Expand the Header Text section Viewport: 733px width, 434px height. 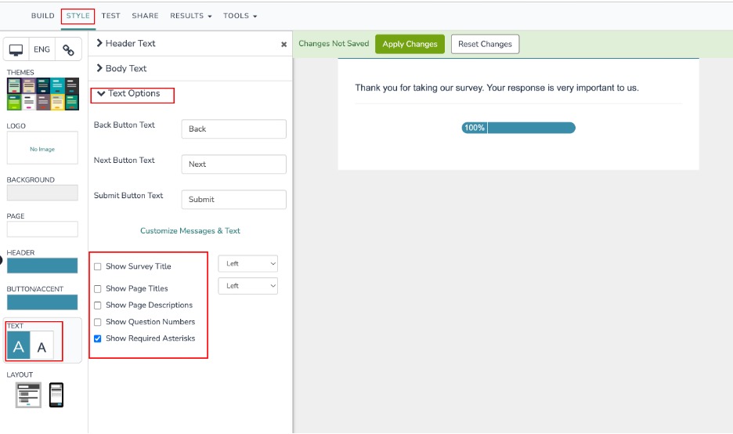(125, 44)
